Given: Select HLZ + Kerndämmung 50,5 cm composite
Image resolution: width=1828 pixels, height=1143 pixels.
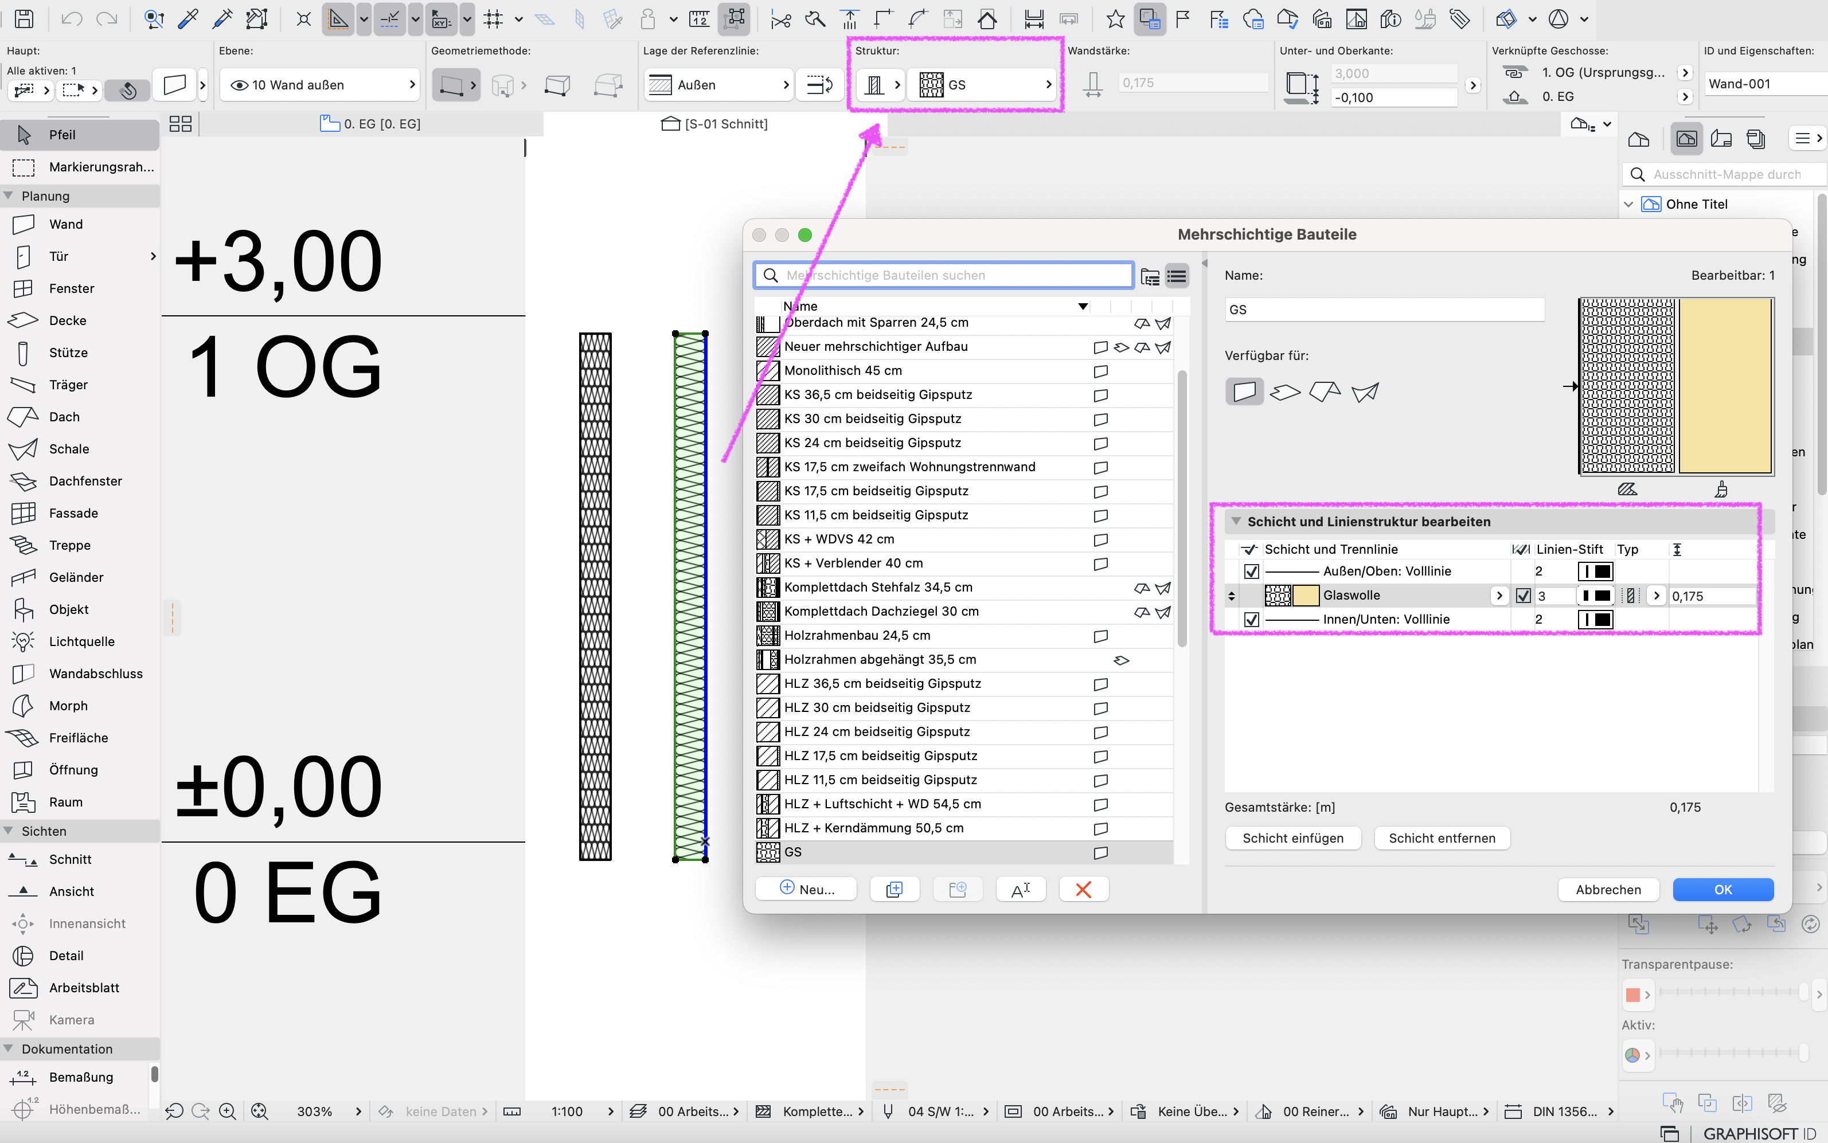Looking at the screenshot, I should point(964,828).
